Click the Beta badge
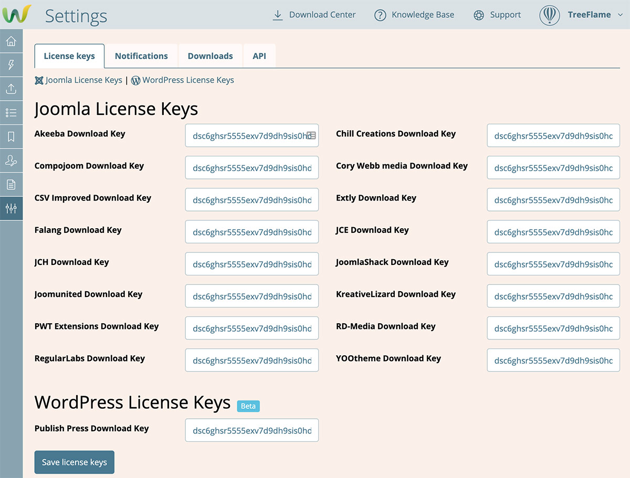Viewport: 630px width, 478px height. pos(248,406)
